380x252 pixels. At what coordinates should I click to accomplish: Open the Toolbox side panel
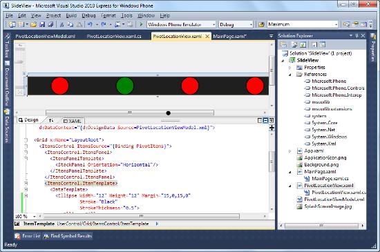[x=8, y=50]
